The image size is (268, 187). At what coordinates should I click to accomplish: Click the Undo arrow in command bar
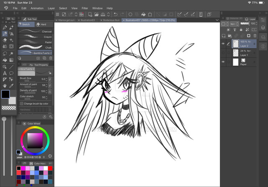coord(116,15)
